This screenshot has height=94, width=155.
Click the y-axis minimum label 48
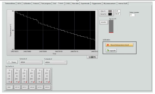(13, 50)
